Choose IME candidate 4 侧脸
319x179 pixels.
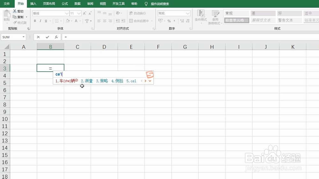tap(117, 81)
